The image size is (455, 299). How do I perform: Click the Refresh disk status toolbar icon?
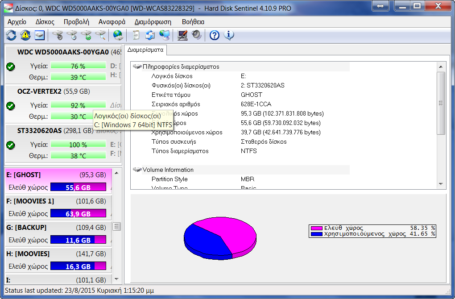point(11,35)
